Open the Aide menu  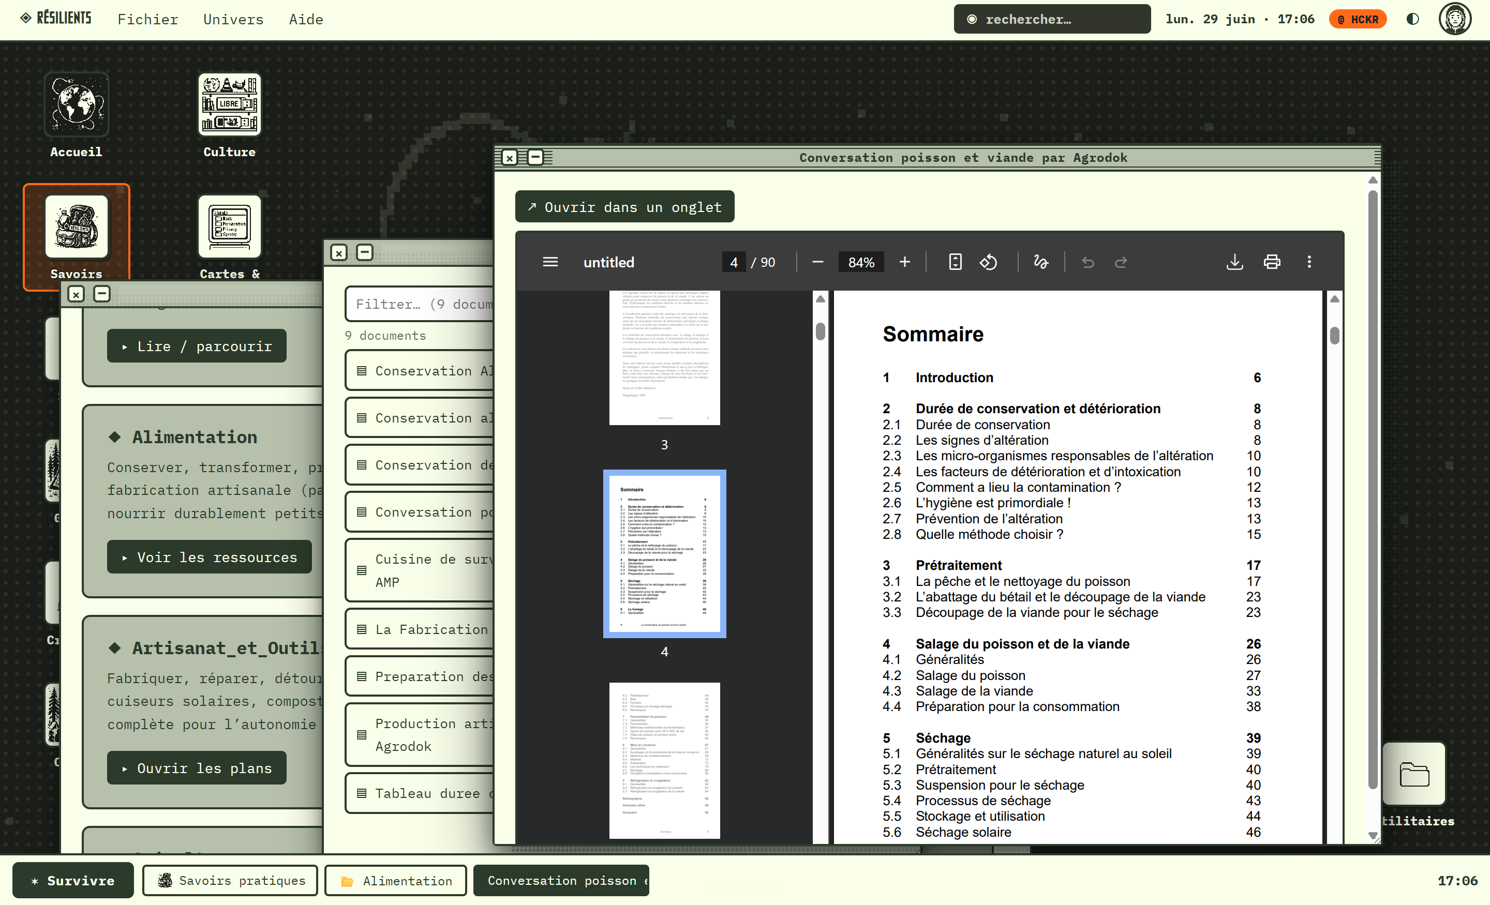click(306, 19)
